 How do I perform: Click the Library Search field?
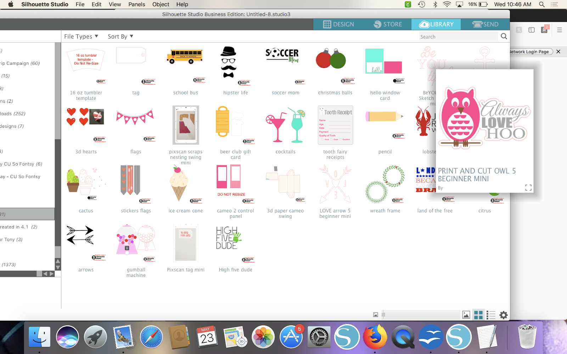(x=458, y=36)
